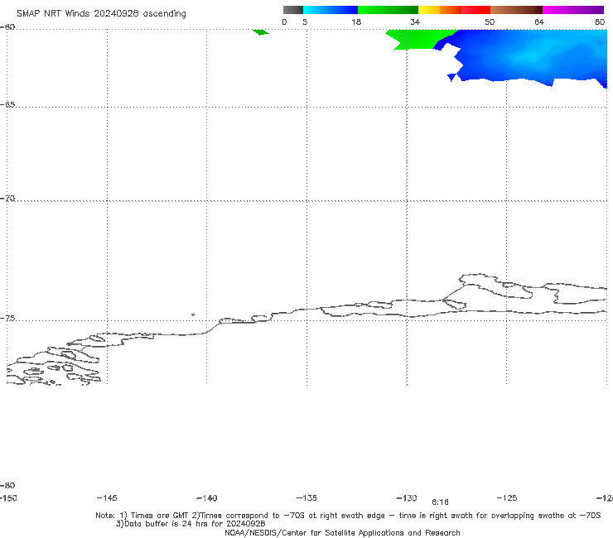Click the color bar label '5'
The height and width of the screenshot is (538, 613).
pos(305,22)
